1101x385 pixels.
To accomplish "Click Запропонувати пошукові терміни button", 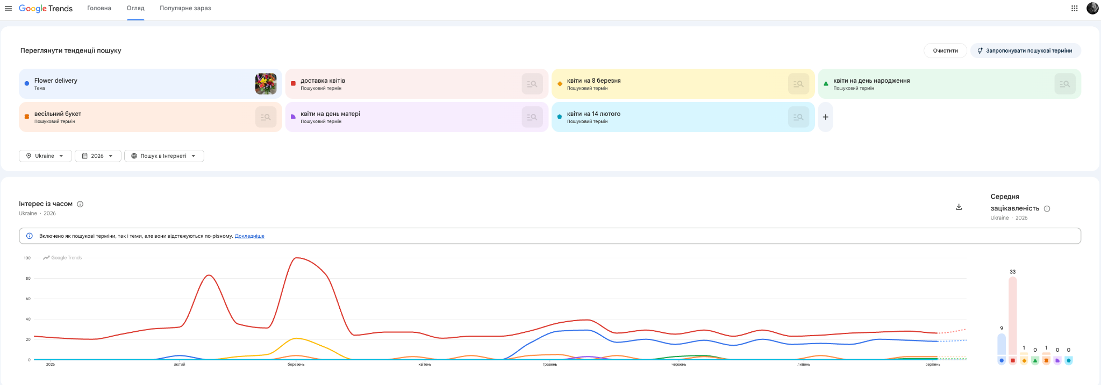I will click(1025, 50).
